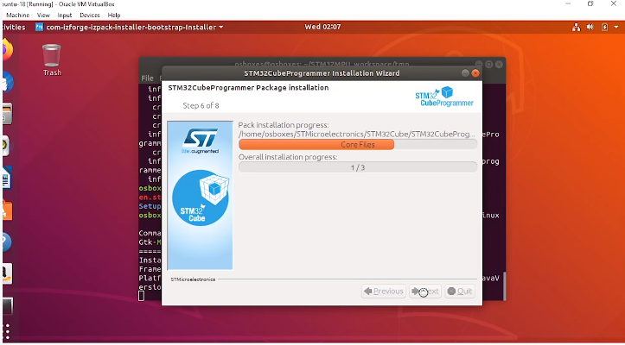This screenshot has height=345, width=625.
Task: Click the power battery icon
Action: tap(604, 27)
